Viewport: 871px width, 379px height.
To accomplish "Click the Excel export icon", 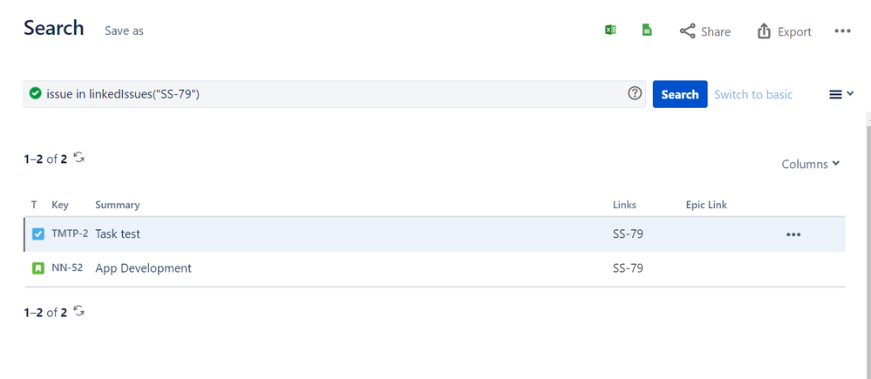I will point(610,30).
